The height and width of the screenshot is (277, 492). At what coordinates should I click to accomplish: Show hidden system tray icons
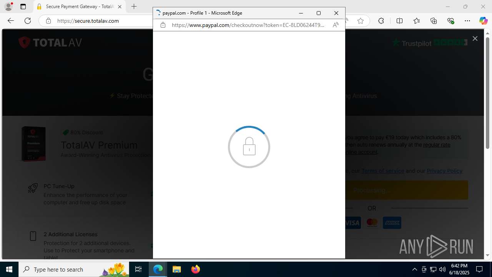click(414, 269)
